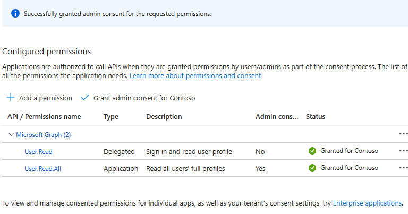Screen dimensions: 408x214
Task: Click the Application type cell
Action: [x=121, y=168]
